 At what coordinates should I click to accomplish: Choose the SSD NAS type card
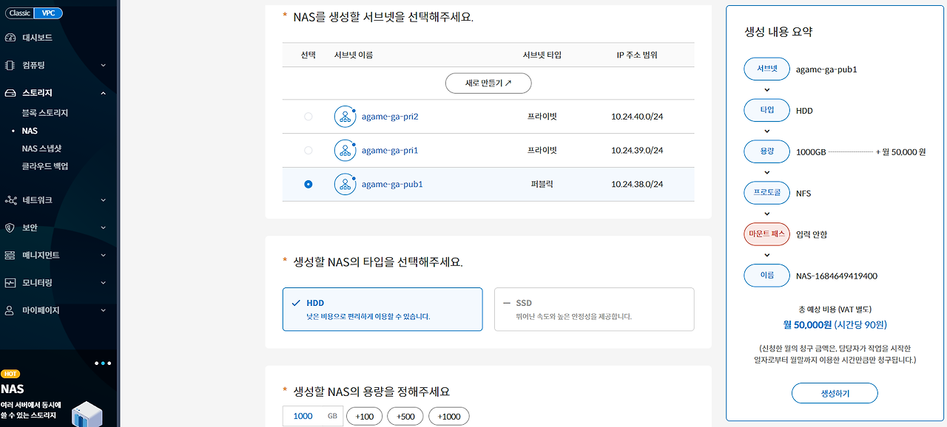(x=594, y=309)
